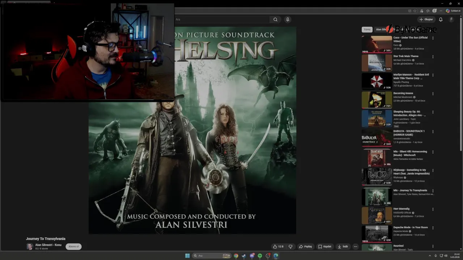The width and height of the screenshot is (463, 260).
Task: Open options for Herr Mannelig video
Action: coord(433,209)
